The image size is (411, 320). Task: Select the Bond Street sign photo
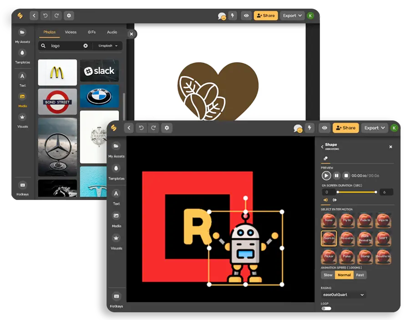click(57, 102)
